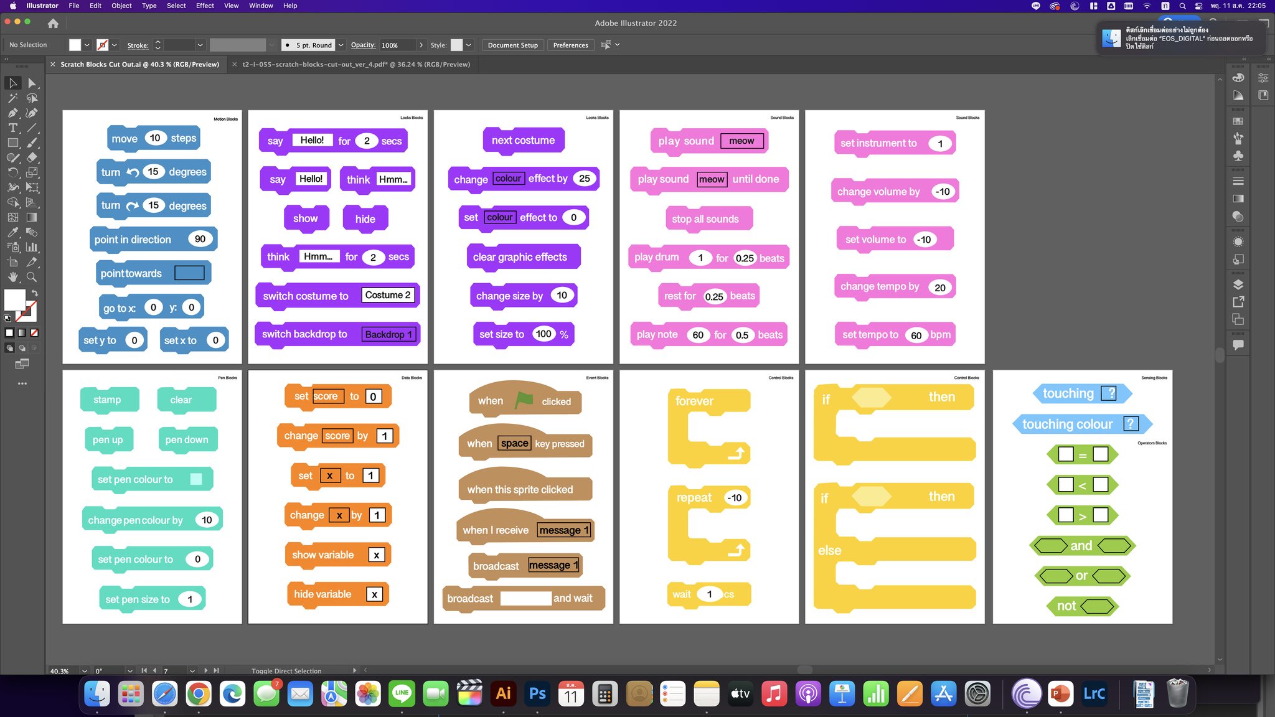Select the Pen tool
The image size is (1275, 717).
pyautogui.click(x=13, y=113)
